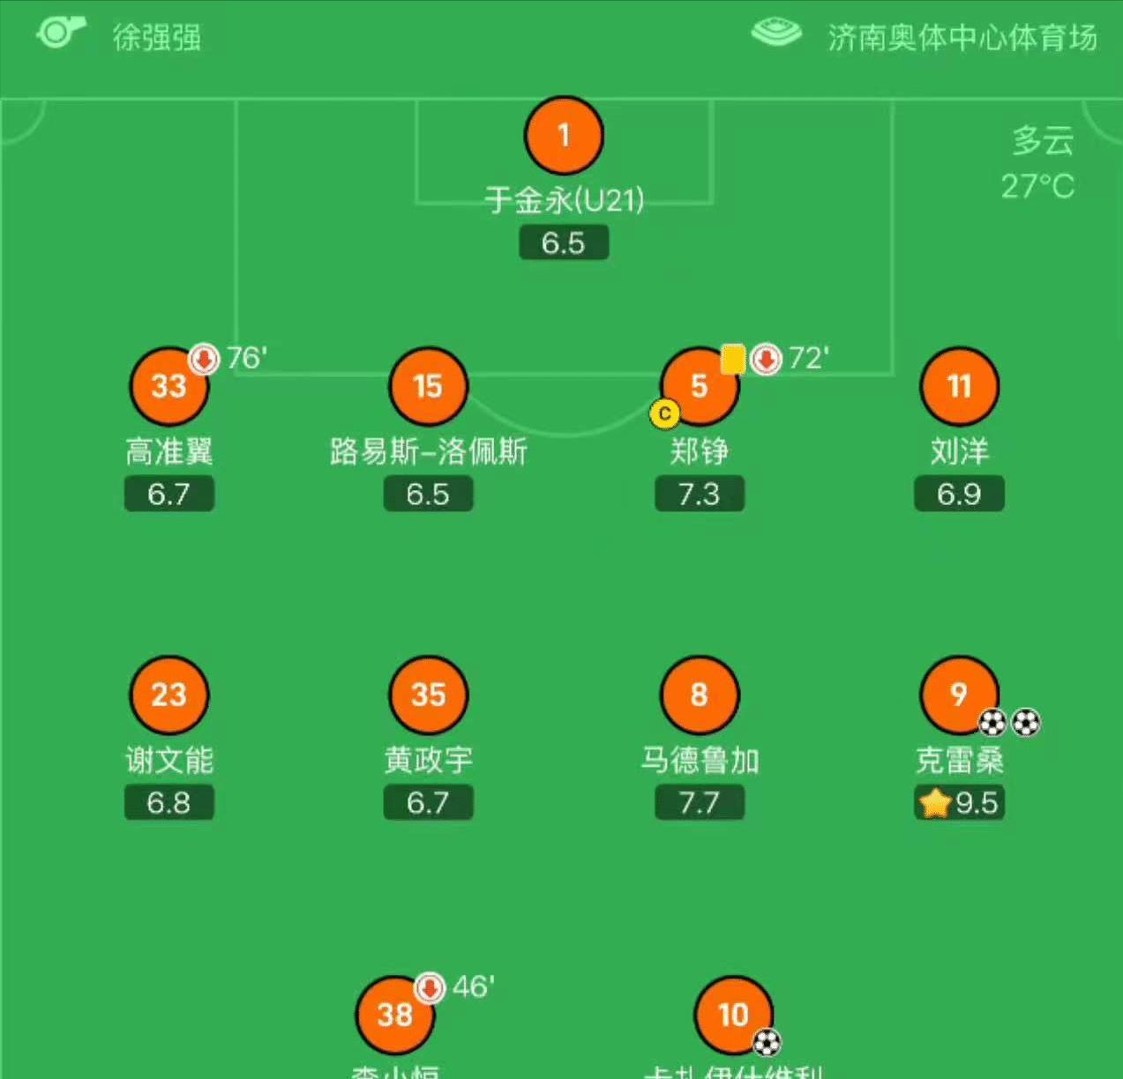Select player name 黄政宇
The width and height of the screenshot is (1123, 1079).
click(x=428, y=760)
